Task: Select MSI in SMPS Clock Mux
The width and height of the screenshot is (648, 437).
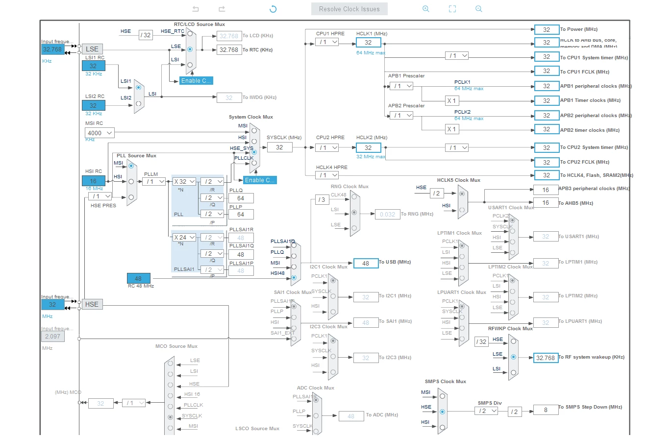Action: tap(442, 396)
